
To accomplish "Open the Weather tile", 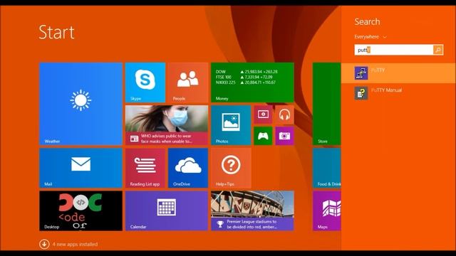I will (81, 104).
